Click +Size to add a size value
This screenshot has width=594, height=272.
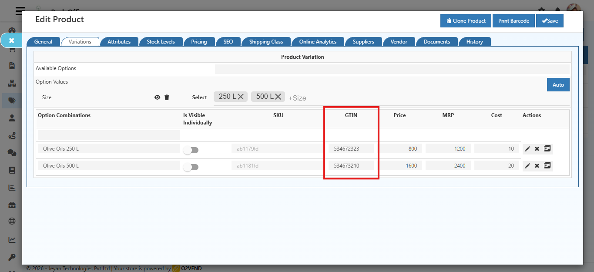tap(297, 98)
